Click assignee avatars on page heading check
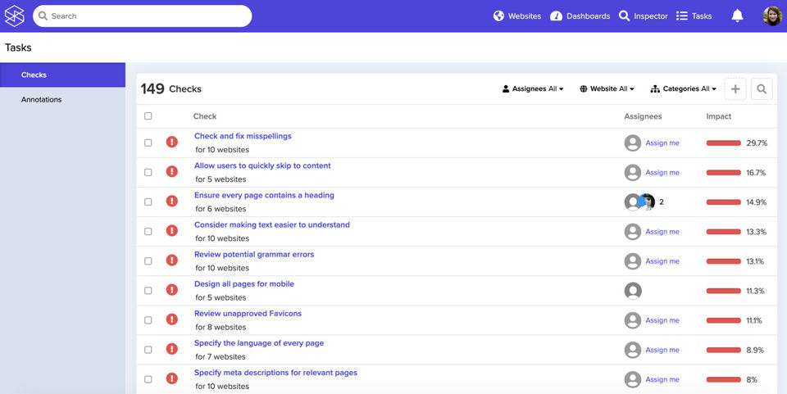The width and height of the screenshot is (787, 394). [640, 202]
